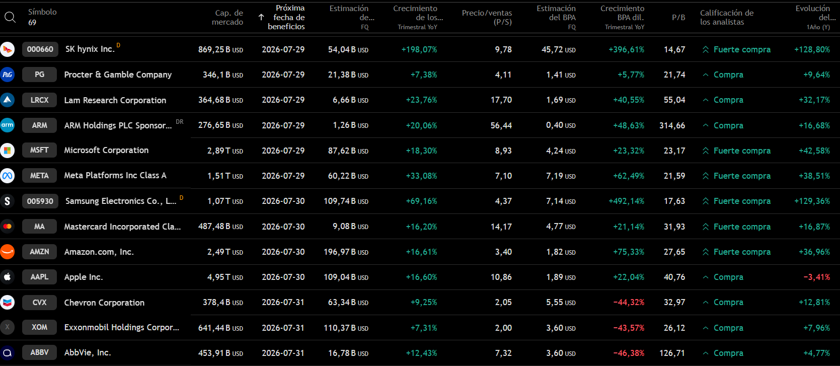
Task: Open Apple Inc. company link
Action: (x=83, y=277)
